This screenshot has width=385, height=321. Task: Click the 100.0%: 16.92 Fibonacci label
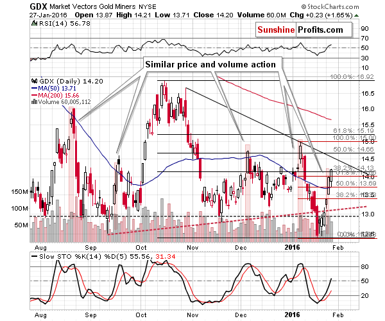pos(352,77)
